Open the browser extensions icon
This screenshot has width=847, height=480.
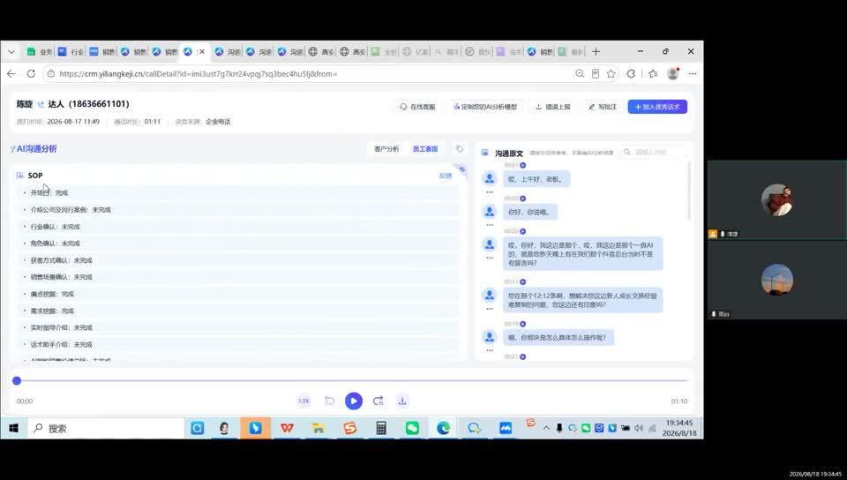click(x=631, y=74)
